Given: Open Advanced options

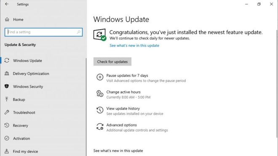Looking at the screenshot, I should (121, 125).
